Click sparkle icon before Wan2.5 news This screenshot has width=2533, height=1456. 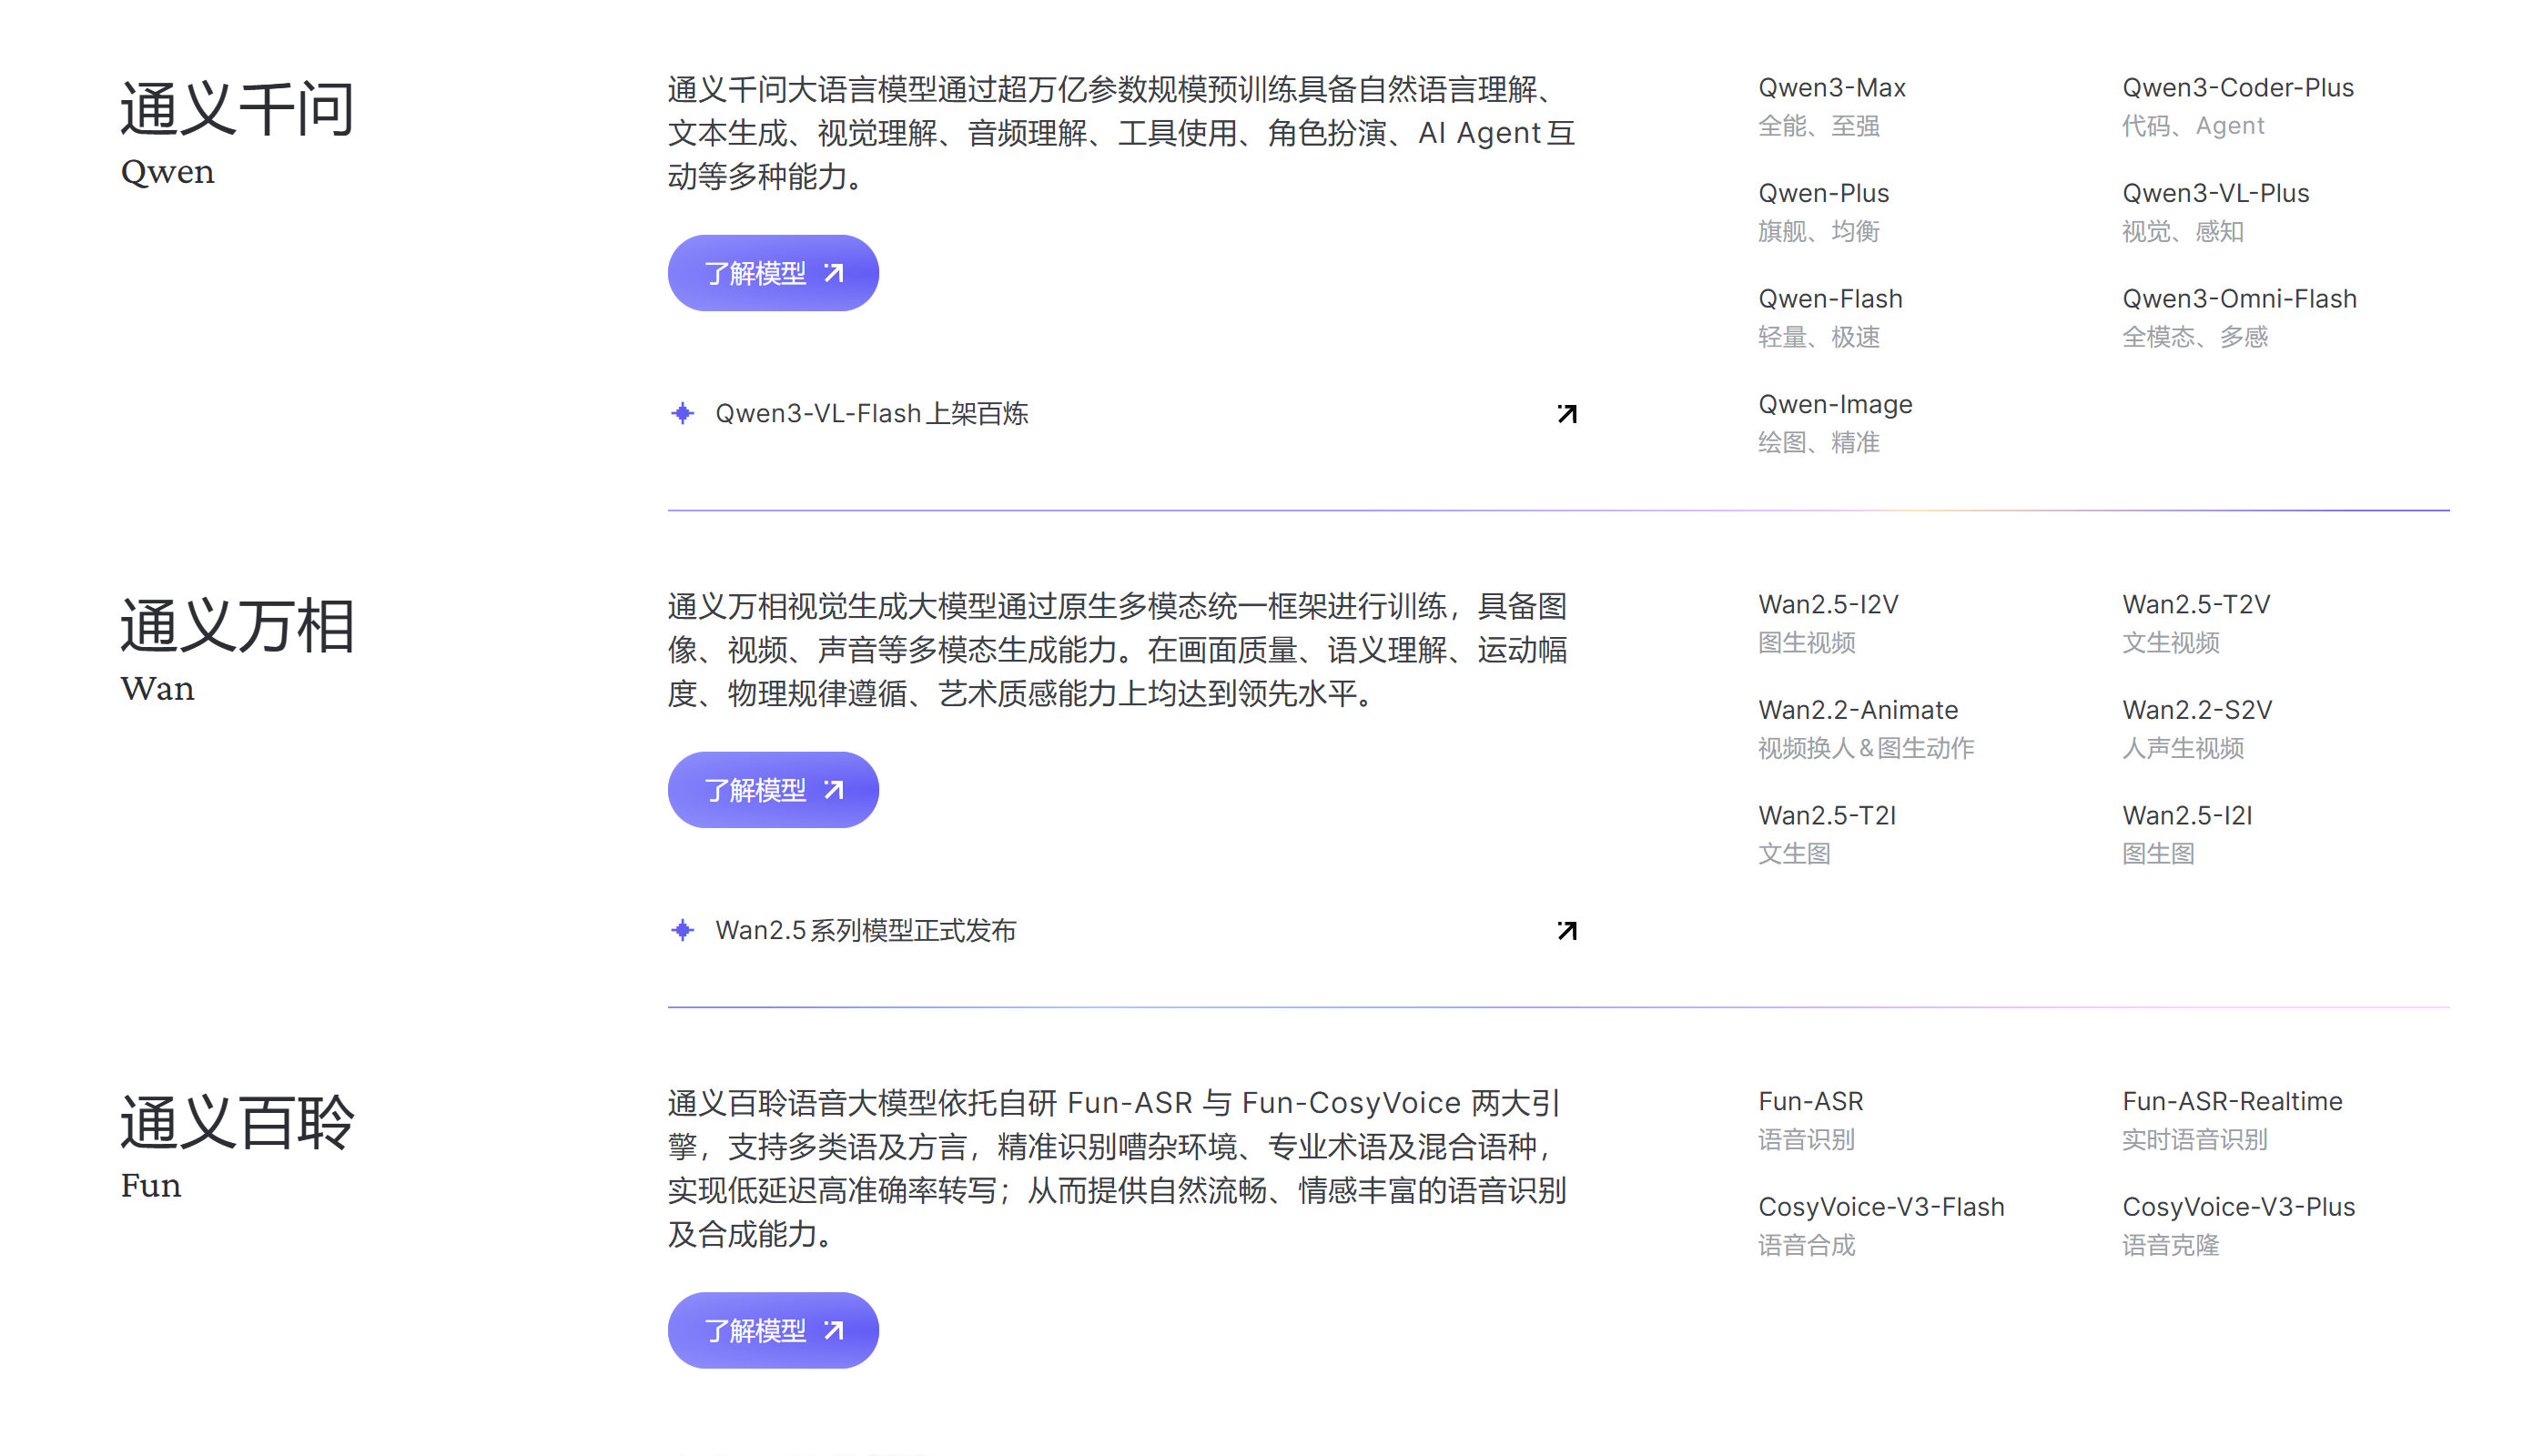click(x=682, y=930)
